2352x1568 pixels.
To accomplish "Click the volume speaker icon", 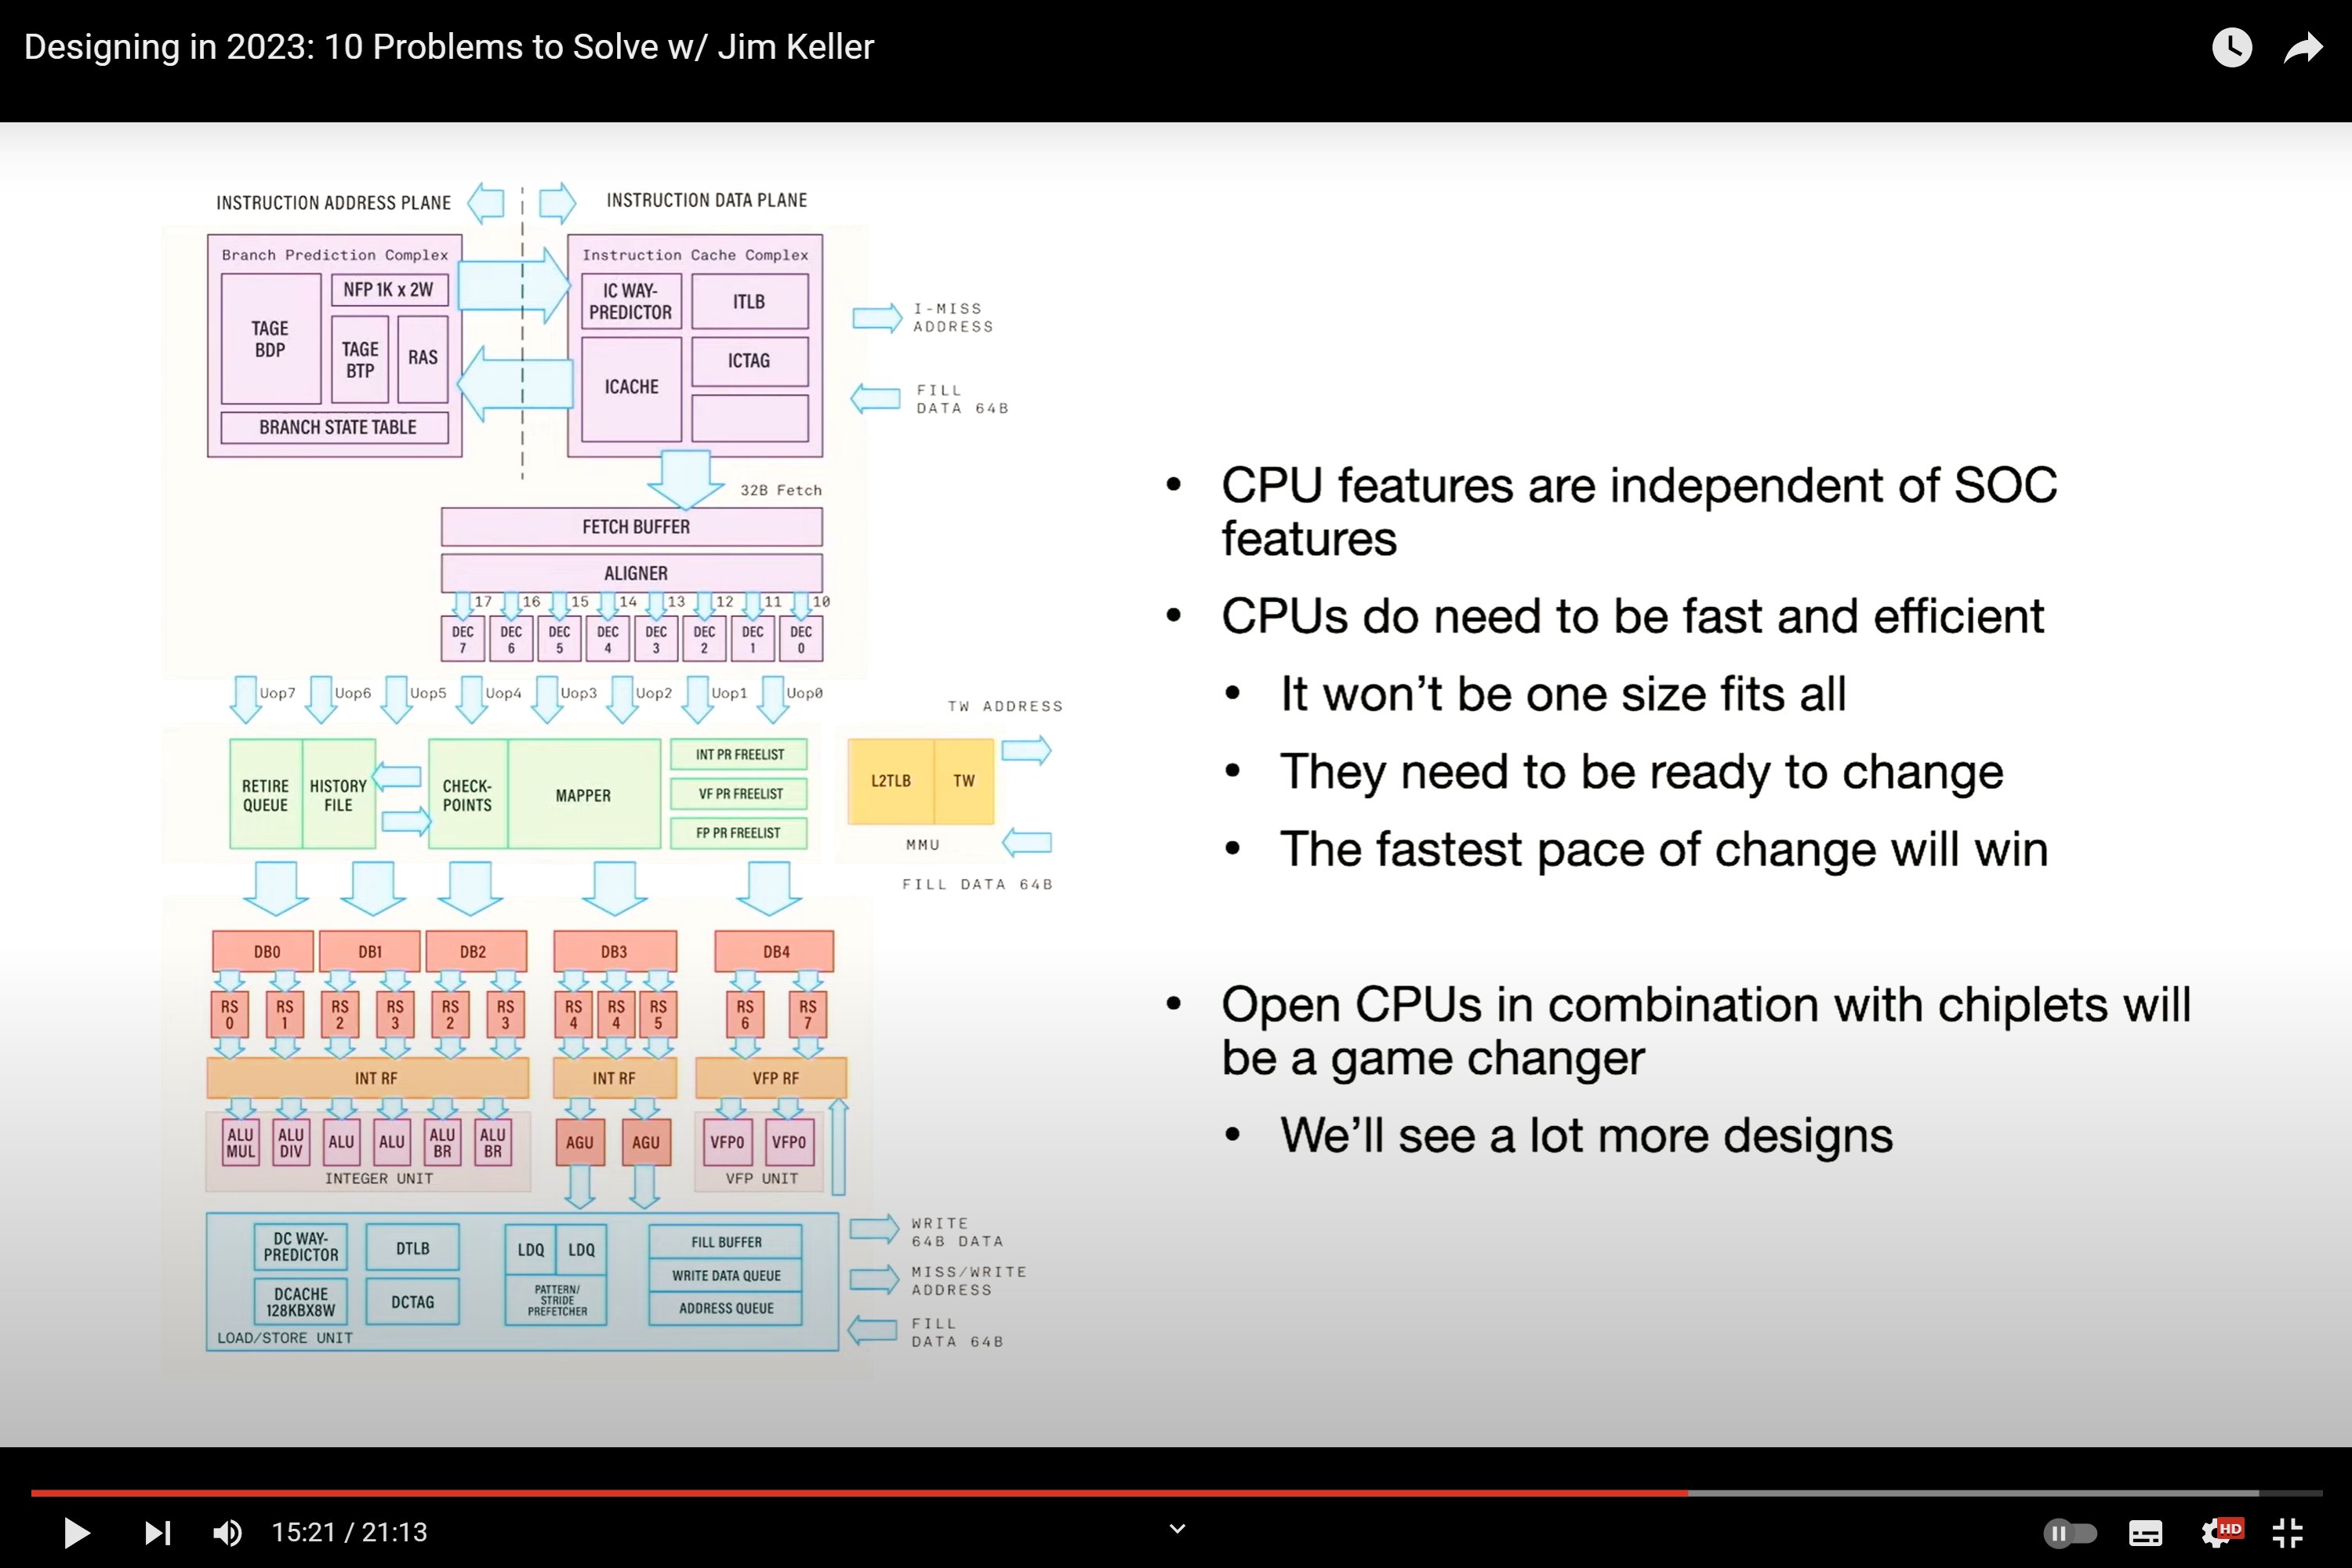I will 227,1533.
